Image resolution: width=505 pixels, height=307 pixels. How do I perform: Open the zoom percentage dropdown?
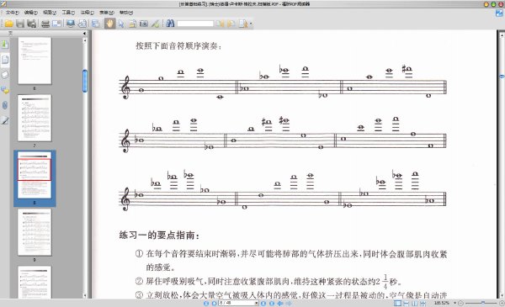[x=454, y=303]
